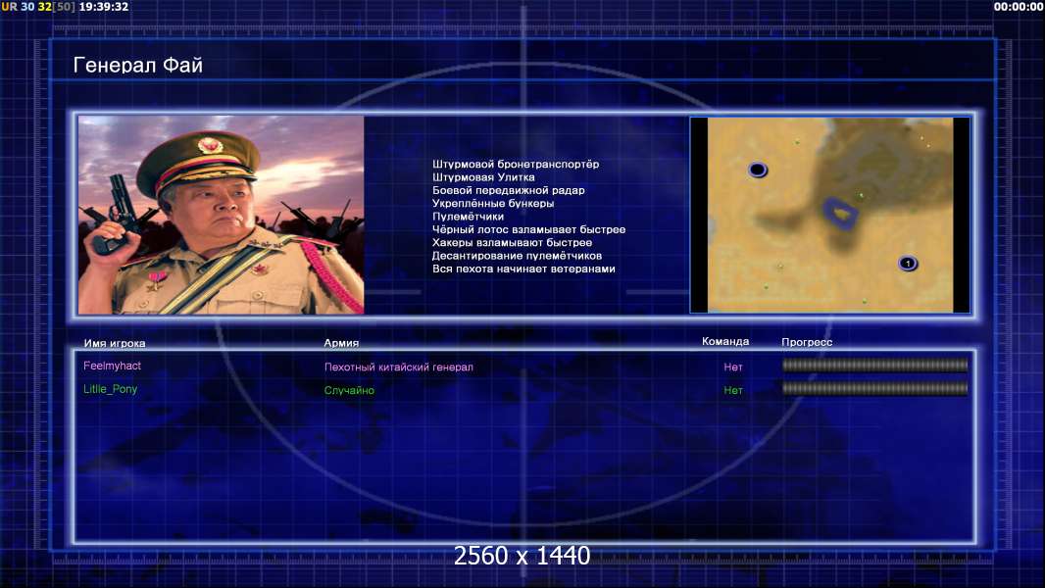This screenshot has width=1045, height=588.
Task: Click the 'UR 30 32[50]' counter overlay
Action: [x=38, y=7]
